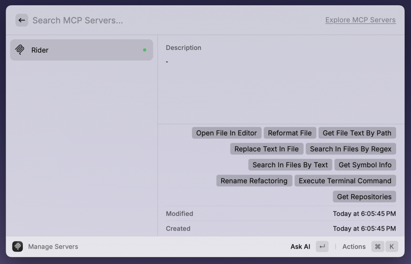Click the Rider server MCP icon
The height and width of the screenshot is (264, 411).
[20, 50]
